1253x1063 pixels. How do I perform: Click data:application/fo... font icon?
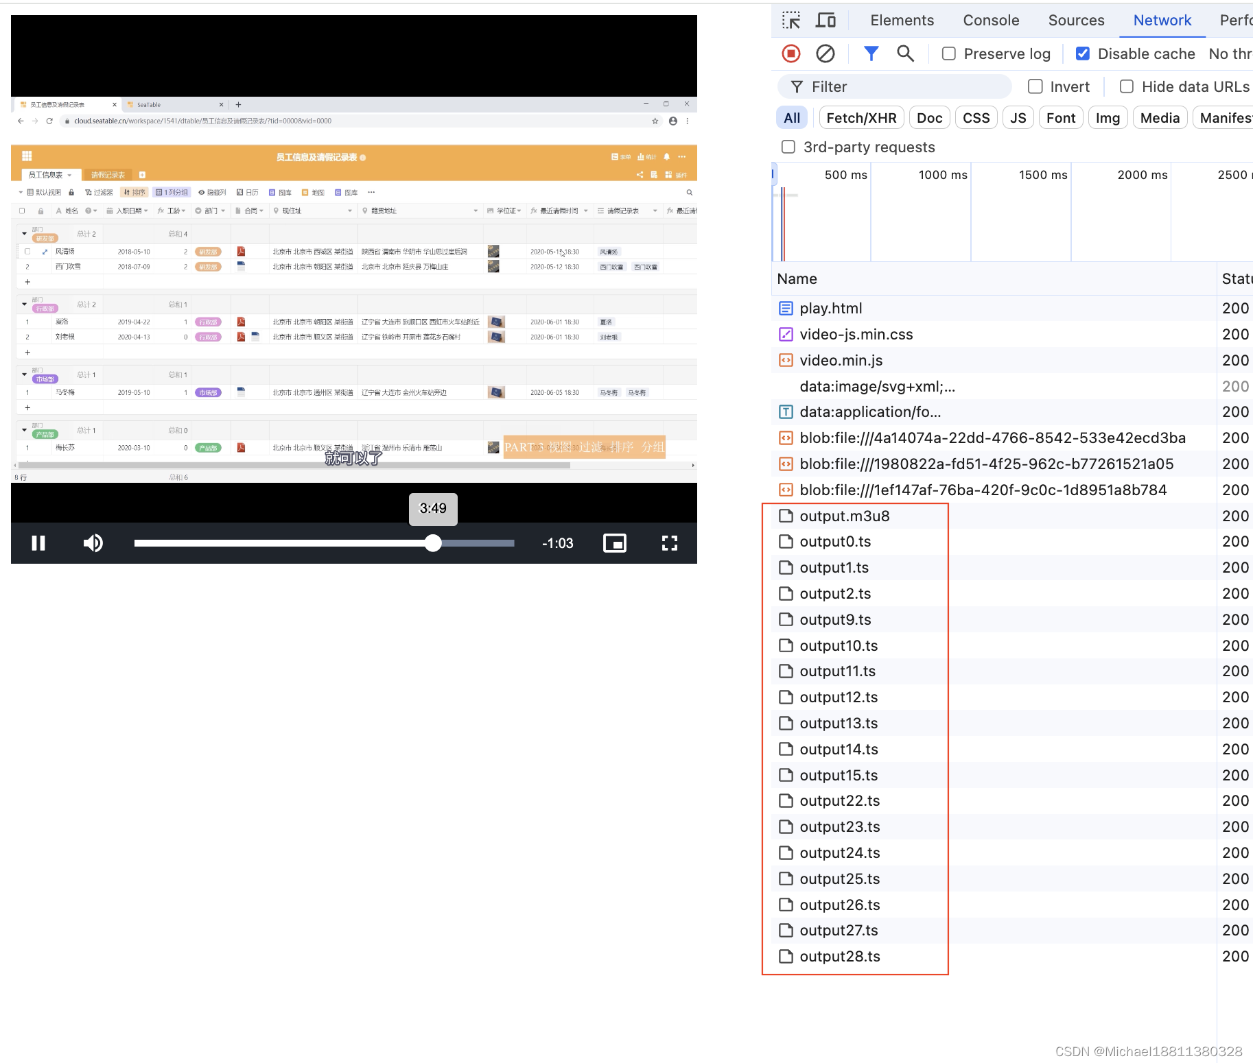pos(786,412)
